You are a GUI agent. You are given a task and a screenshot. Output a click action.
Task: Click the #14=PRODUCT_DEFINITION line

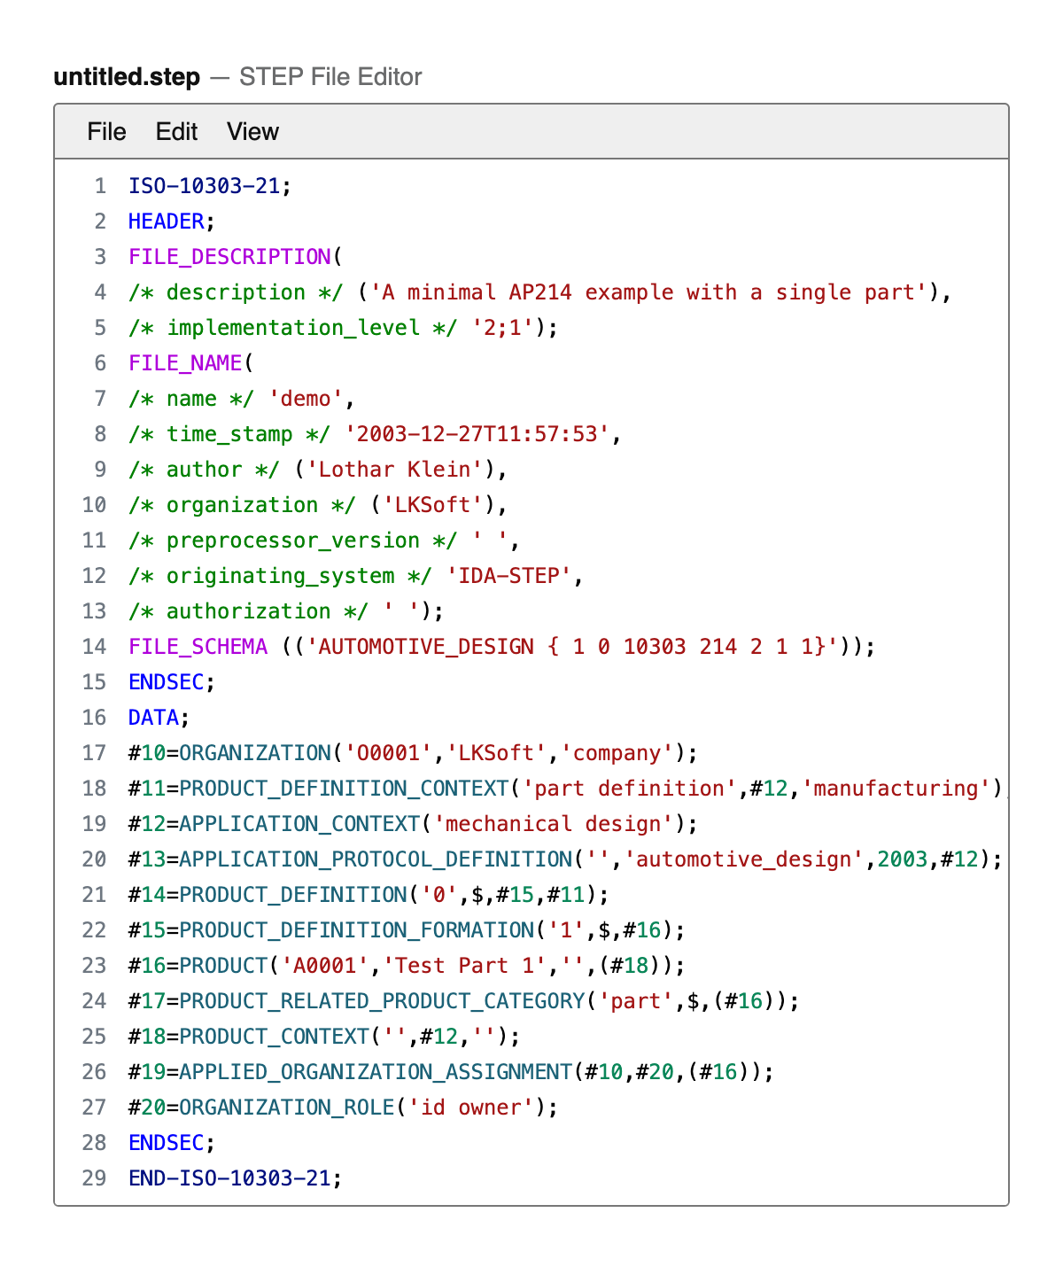(x=369, y=895)
